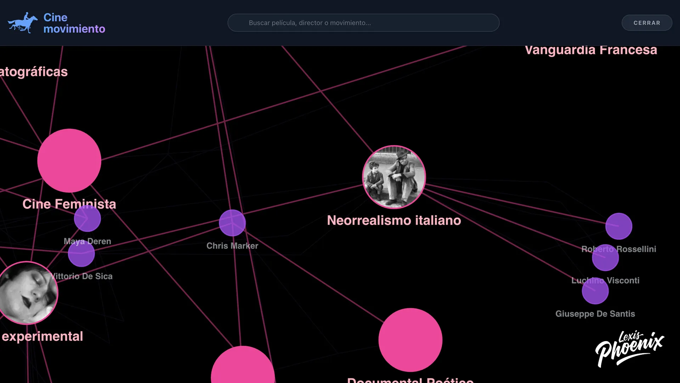Open the Giuseppe De Santis node
Image resolution: width=680 pixels, height=383 pixels.
point(595,291)
